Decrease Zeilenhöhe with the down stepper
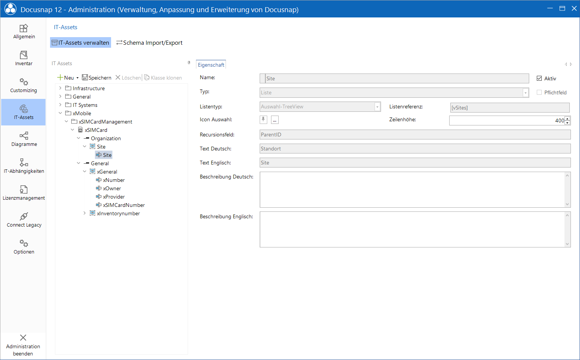 (567, 123)
